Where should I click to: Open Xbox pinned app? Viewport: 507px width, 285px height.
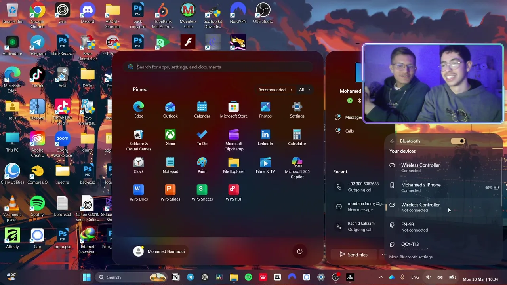point(170,138)
